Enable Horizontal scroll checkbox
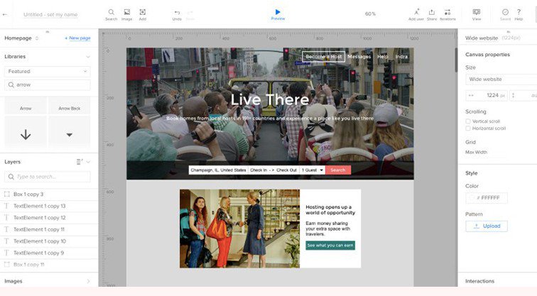 [x=468, y=128]
